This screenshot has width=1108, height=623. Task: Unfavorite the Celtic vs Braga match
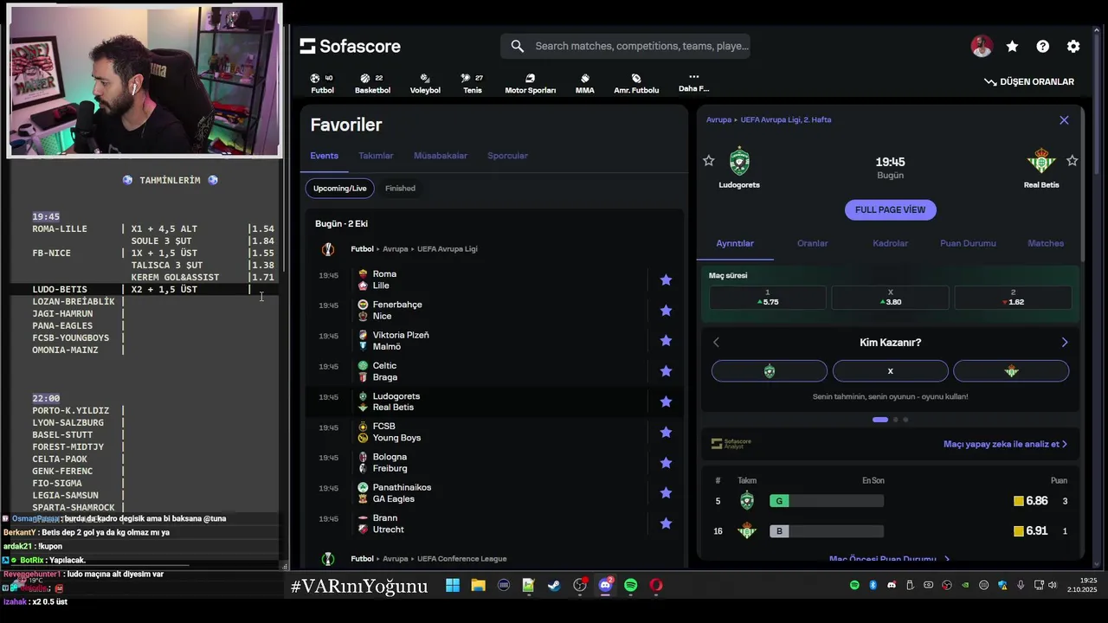[666, 370]
